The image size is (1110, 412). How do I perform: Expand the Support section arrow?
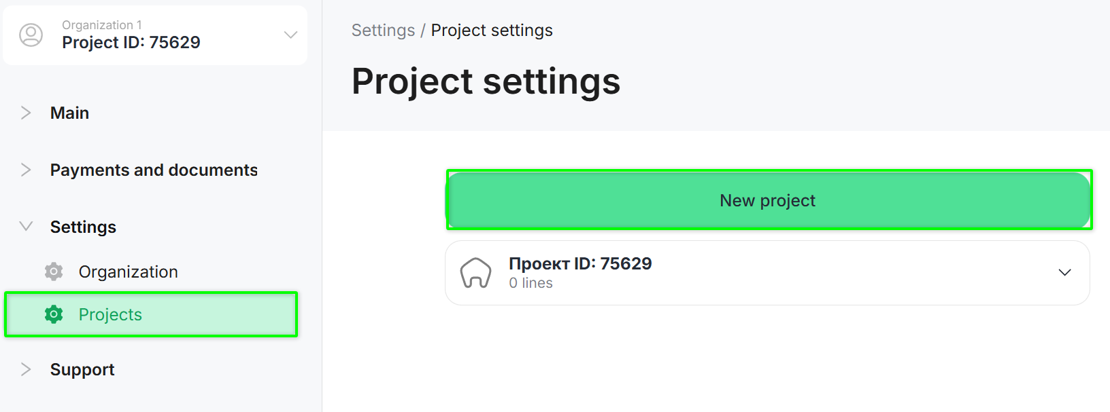[x=26, y=369]
